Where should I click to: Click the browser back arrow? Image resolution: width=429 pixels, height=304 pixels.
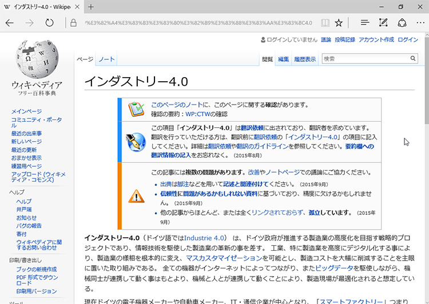10,23
